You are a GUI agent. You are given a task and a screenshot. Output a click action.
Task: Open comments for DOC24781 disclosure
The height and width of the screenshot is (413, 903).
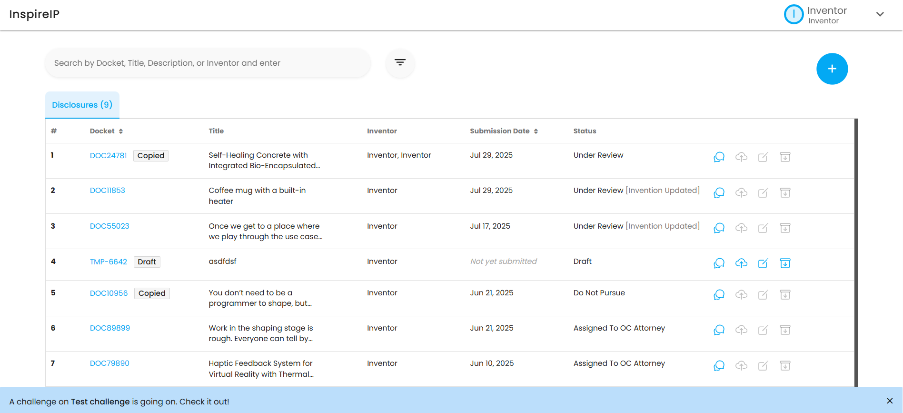[719, 157]
